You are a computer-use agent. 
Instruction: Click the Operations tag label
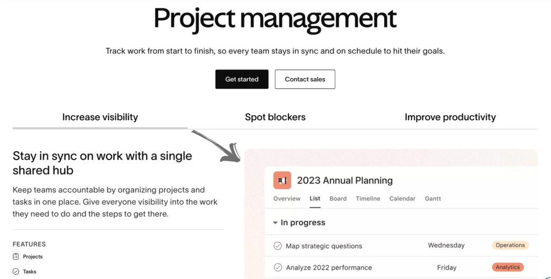click(x=510, y=245)
